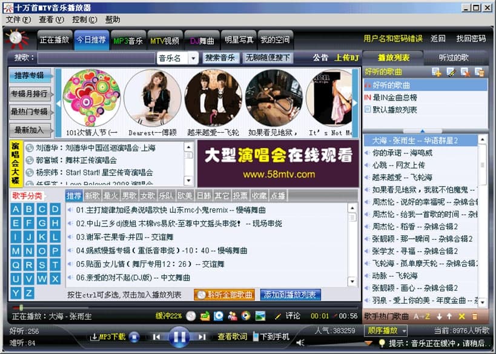Select the 新歌 song filter tab
The width and height of the screenshot is (496, 354).
[92, 196]
